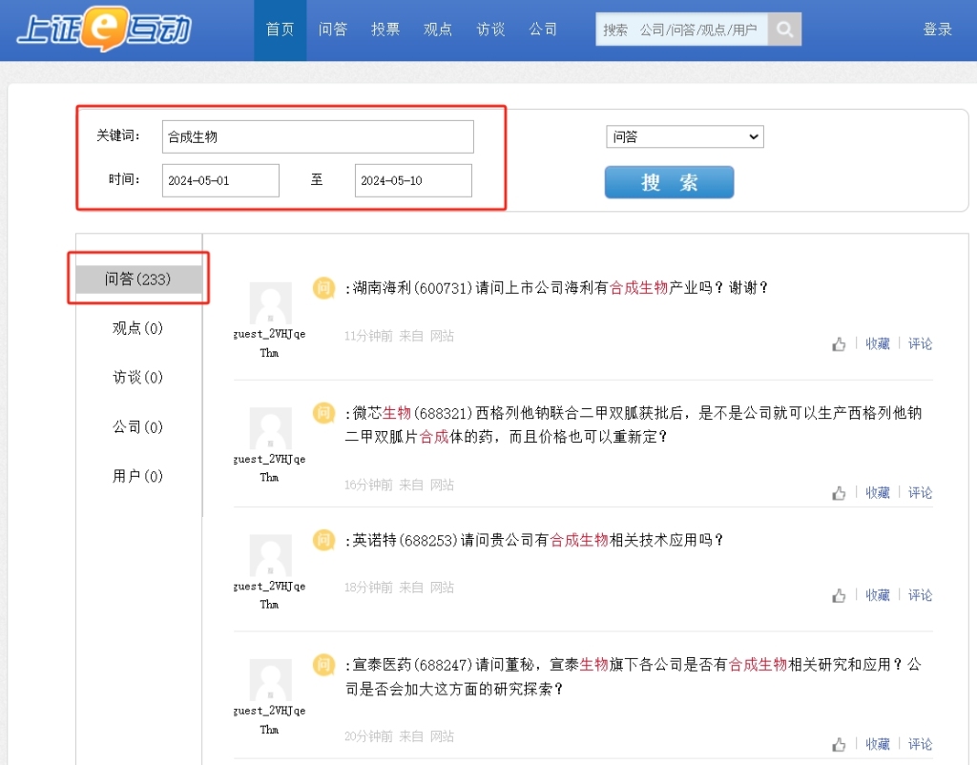The width and height of the screenshot is (977, 765).
Task: Click 收藏 on the 宣泰医药 question
Action: (878, 744)
